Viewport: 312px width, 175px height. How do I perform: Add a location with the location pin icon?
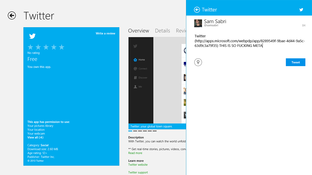(x=198, y=62)
